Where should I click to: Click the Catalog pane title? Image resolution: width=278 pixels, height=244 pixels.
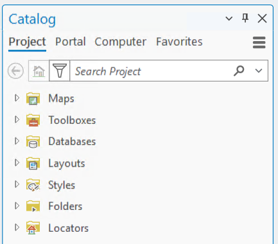(x=32, y=19)
